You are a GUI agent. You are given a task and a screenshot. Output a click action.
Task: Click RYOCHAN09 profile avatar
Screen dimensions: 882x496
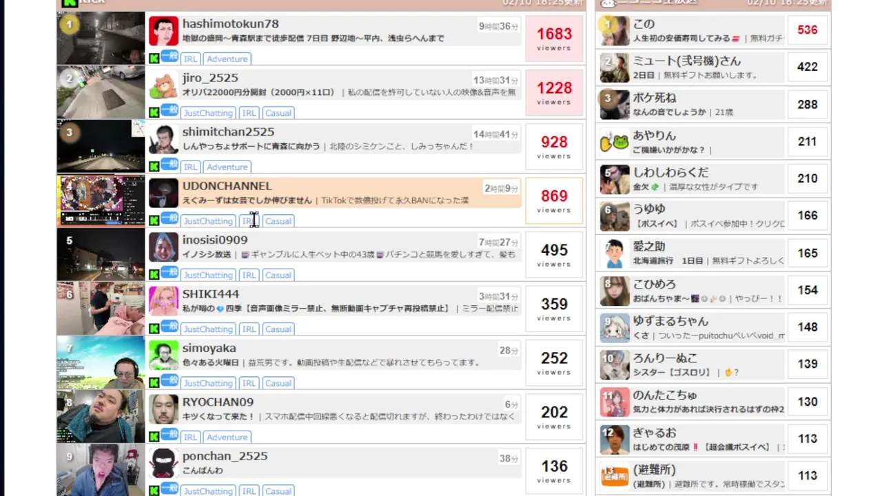pos(163,410)
